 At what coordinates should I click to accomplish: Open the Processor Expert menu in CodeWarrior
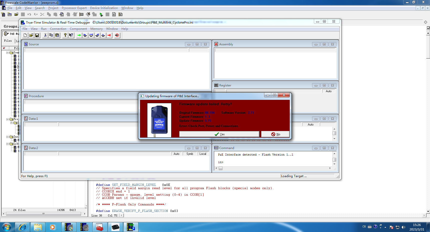point(74,8)
